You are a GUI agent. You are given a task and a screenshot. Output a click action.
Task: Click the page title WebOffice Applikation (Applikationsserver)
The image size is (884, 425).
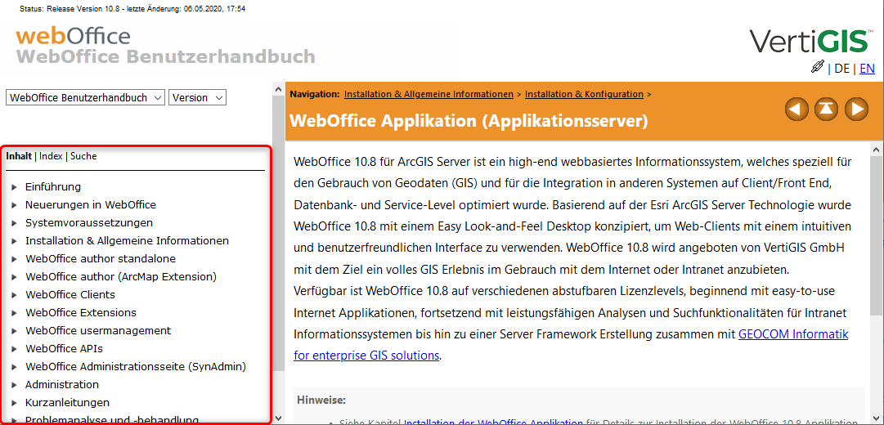469,120
